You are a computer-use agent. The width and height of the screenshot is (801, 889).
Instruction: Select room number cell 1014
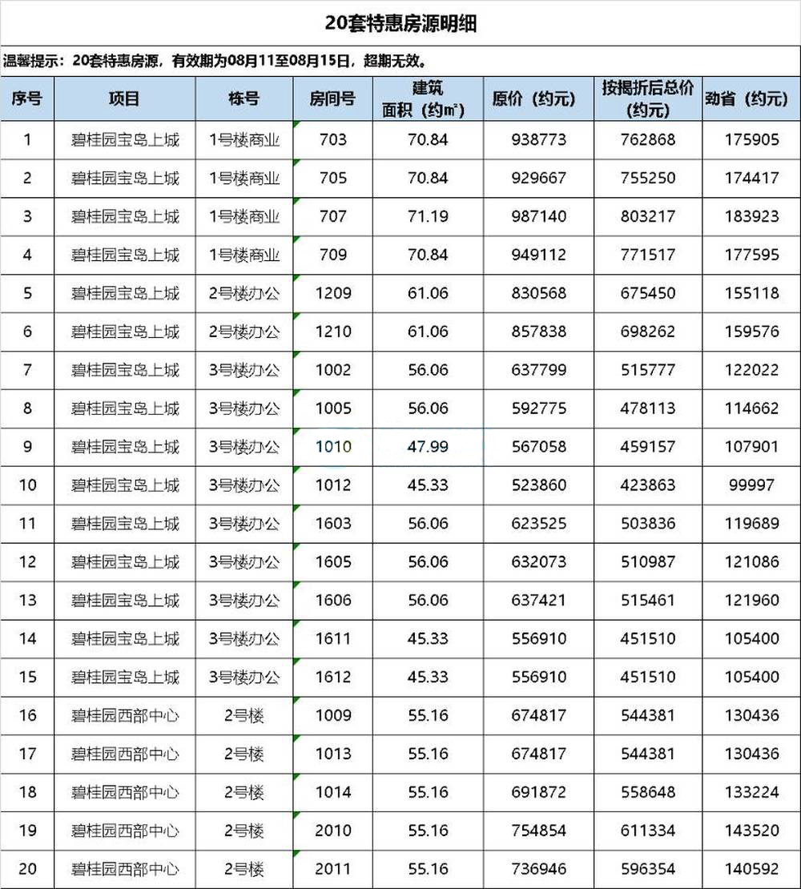(332, 792)
